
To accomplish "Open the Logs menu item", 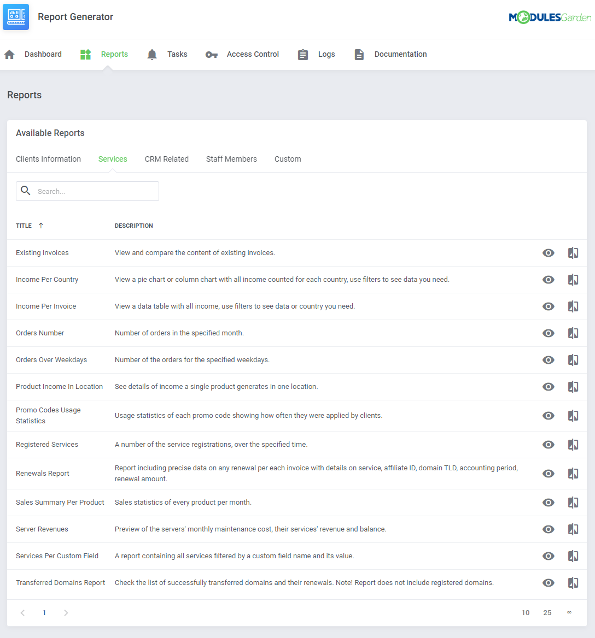I will [326, 54].
